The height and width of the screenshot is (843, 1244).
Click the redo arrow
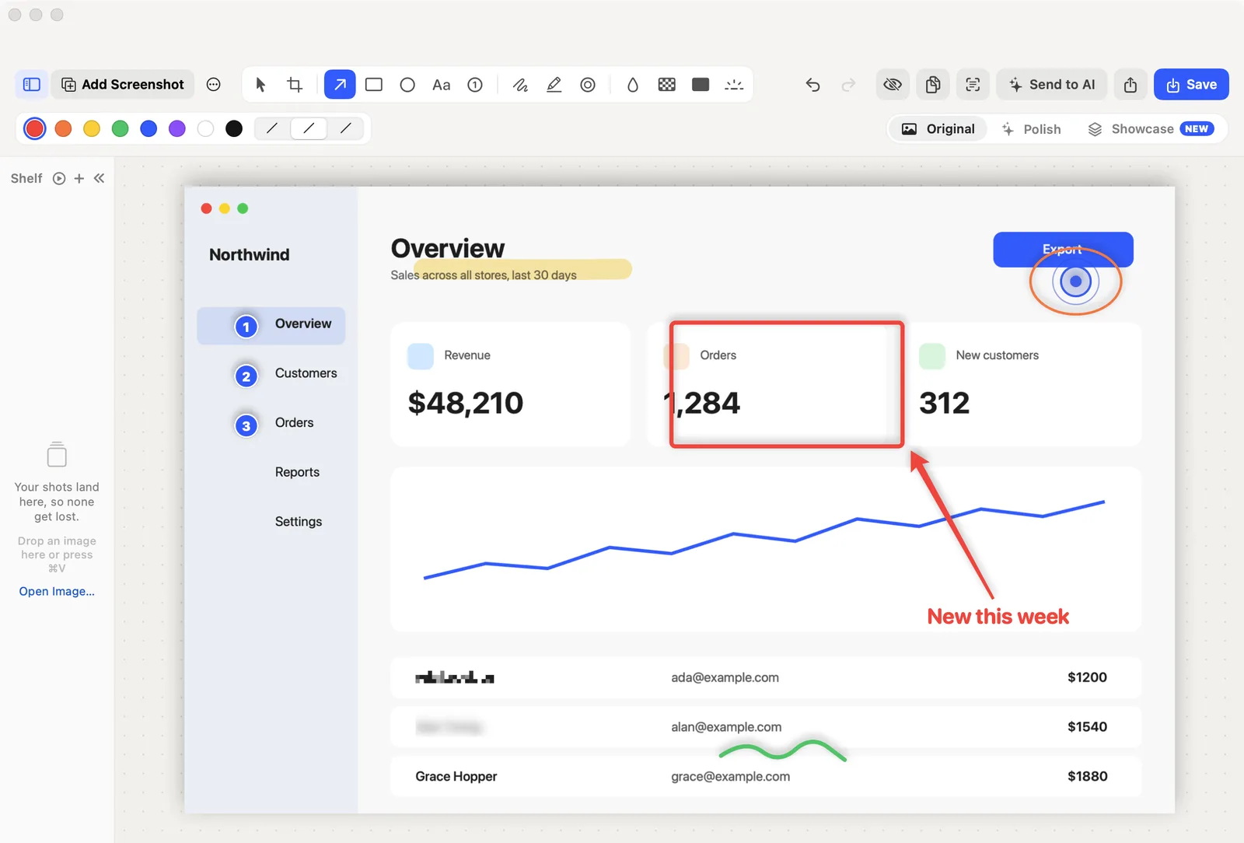coord(848,85)
